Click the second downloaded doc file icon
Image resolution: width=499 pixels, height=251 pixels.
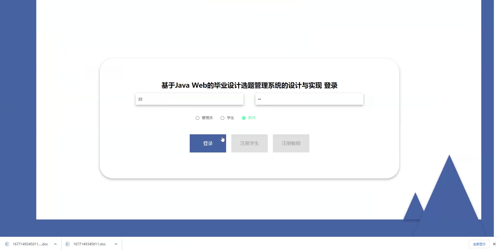(x=68, y=244)
